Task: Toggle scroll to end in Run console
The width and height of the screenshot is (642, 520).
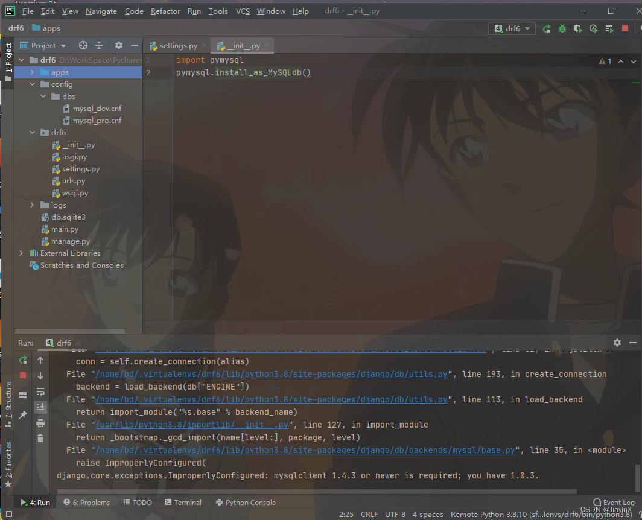Action: click(x=40, y=407)
